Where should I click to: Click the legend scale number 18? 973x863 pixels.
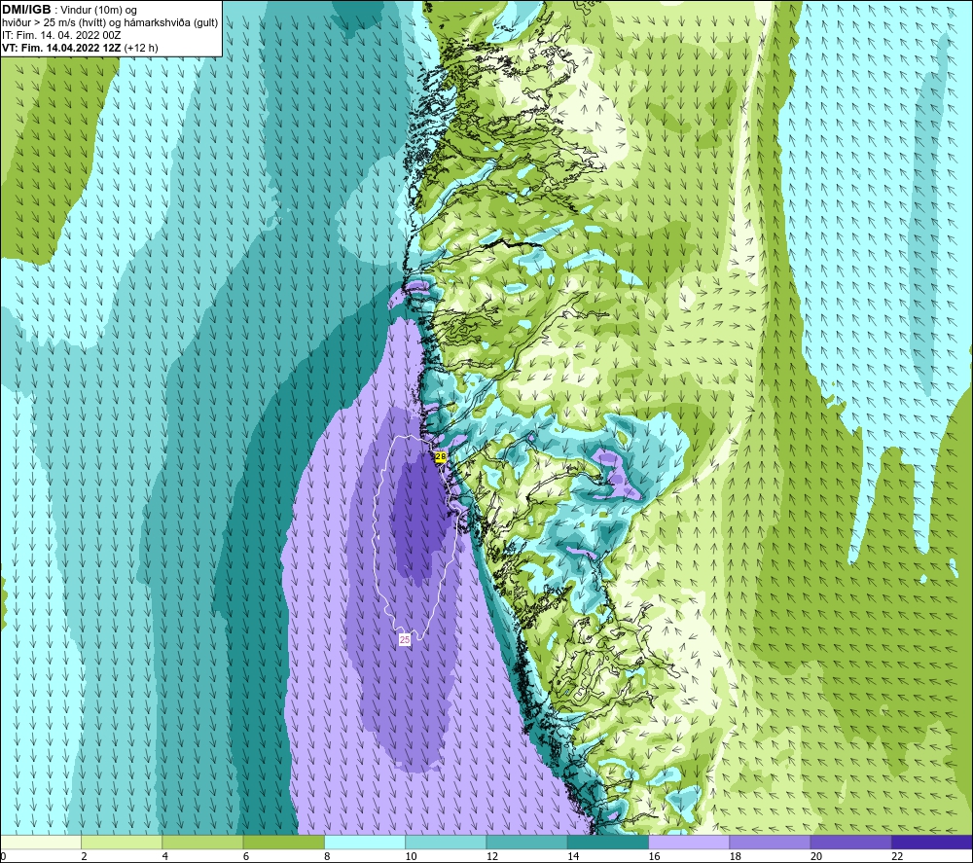click(x=736, y=856)
